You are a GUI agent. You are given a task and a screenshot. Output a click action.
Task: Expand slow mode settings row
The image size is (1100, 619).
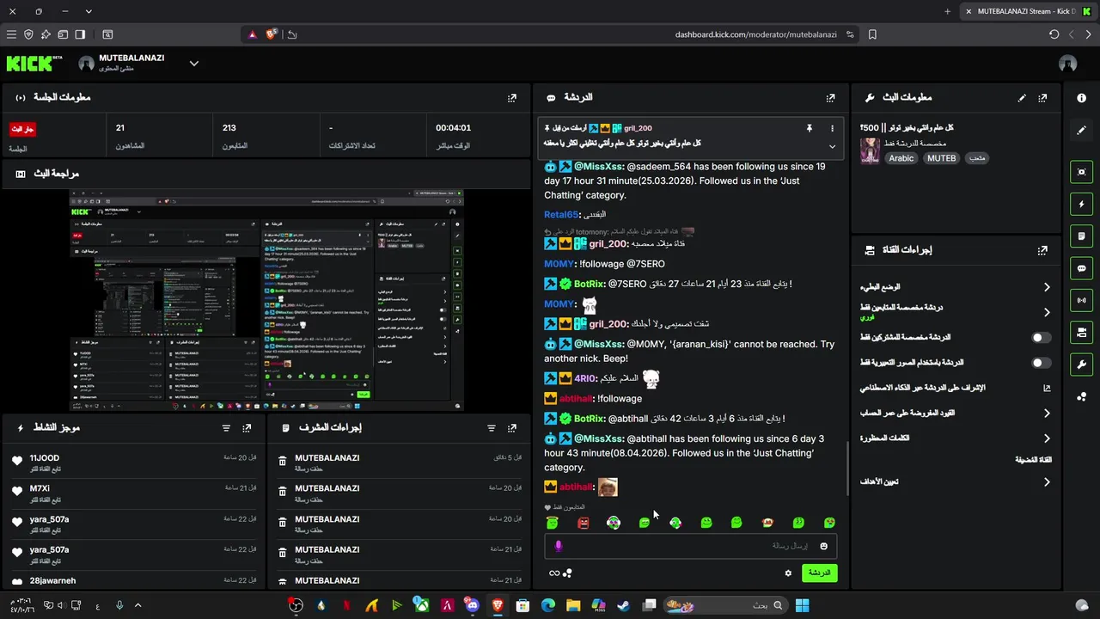pos(956,287)
